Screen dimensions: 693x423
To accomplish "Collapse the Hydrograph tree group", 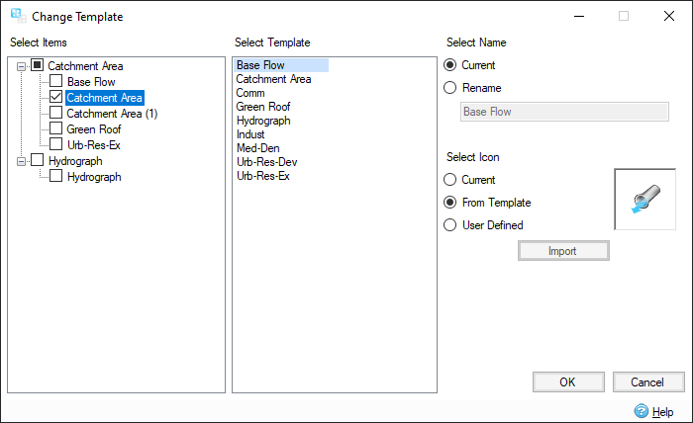I will pyautogui.click(x=22, y=160).
